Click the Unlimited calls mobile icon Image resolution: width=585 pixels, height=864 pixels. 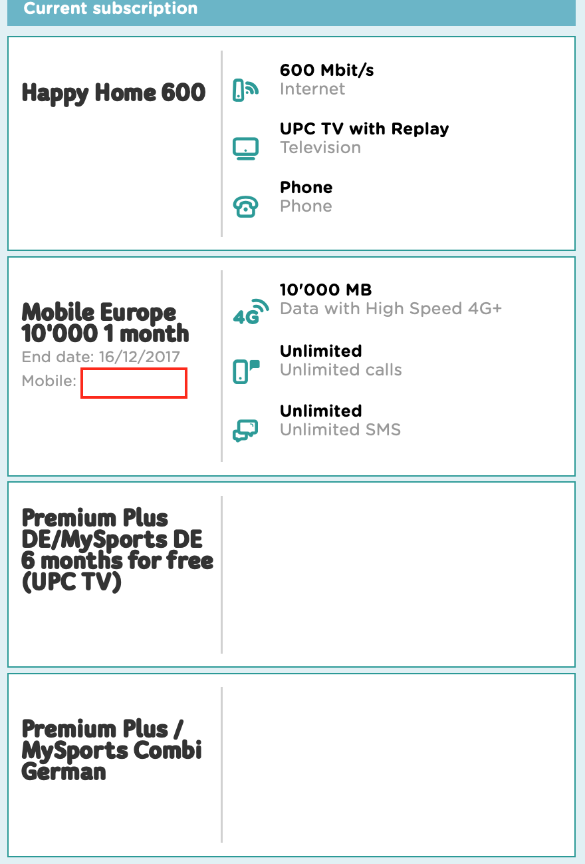click(245, 371)
